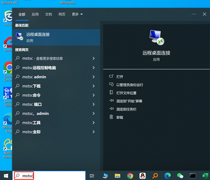Open the 远程桌面连接 best match result
The image size is (210, 180).
click(56, 38)
